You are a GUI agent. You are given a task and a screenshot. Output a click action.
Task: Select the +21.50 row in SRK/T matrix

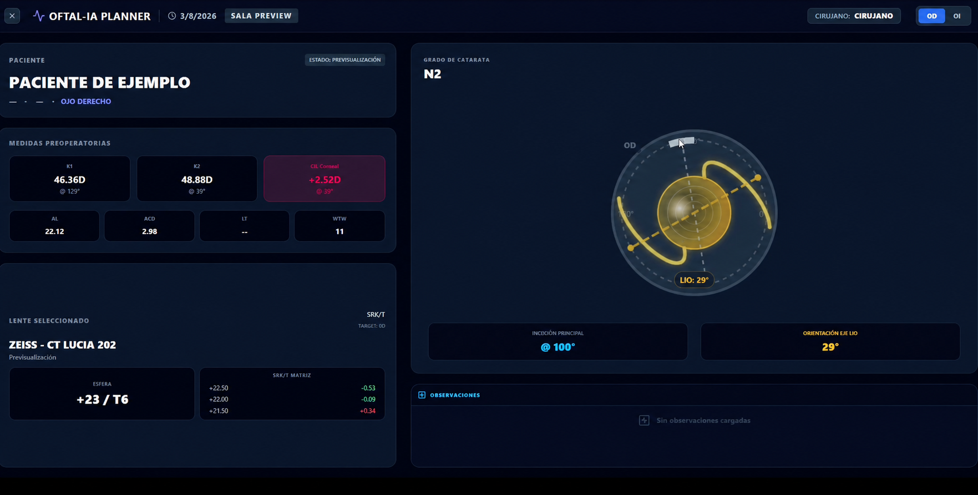(x=292, y=411)
